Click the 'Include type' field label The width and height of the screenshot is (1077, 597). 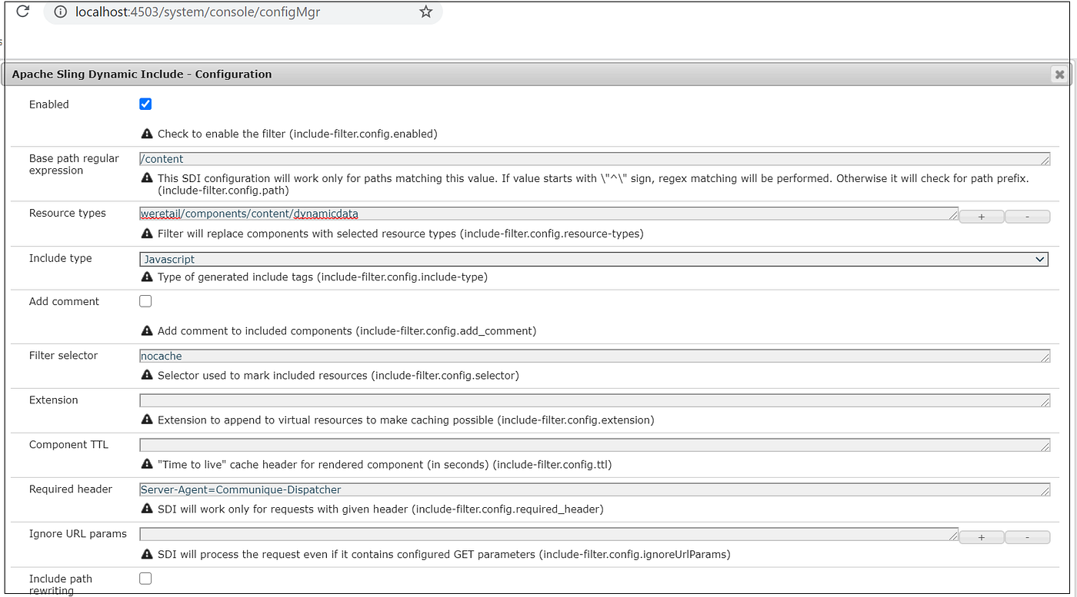click(60, 258)
